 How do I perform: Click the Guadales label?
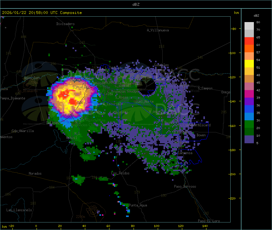pyautogui.click(x=161, y=65)
